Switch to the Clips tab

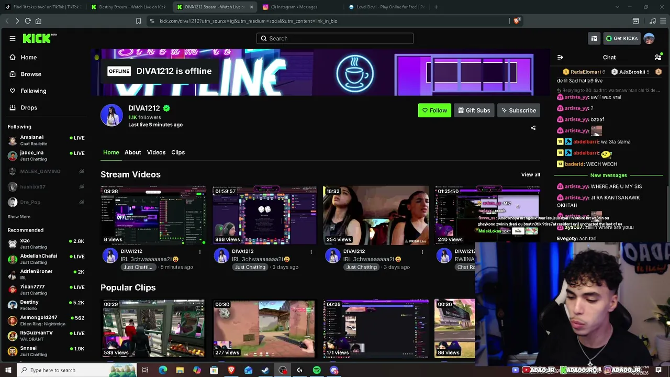click(x=178, y=152)
